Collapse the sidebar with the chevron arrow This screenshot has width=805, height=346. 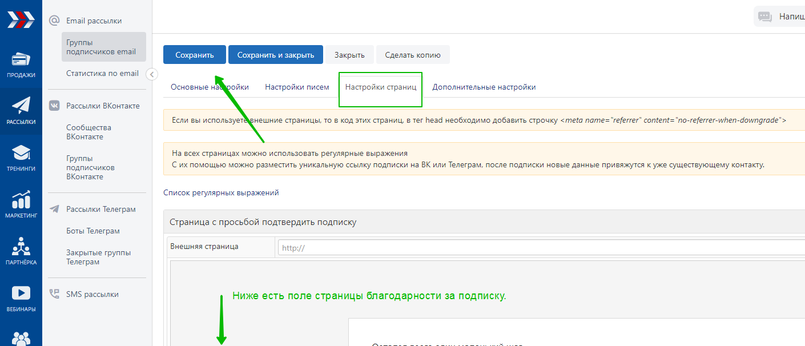152,74
